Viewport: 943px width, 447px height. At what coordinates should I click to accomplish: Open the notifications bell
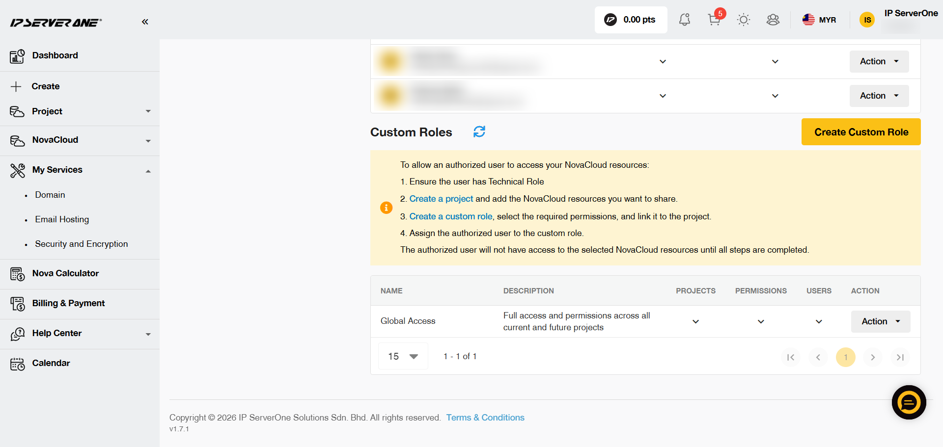coord(685,20)
